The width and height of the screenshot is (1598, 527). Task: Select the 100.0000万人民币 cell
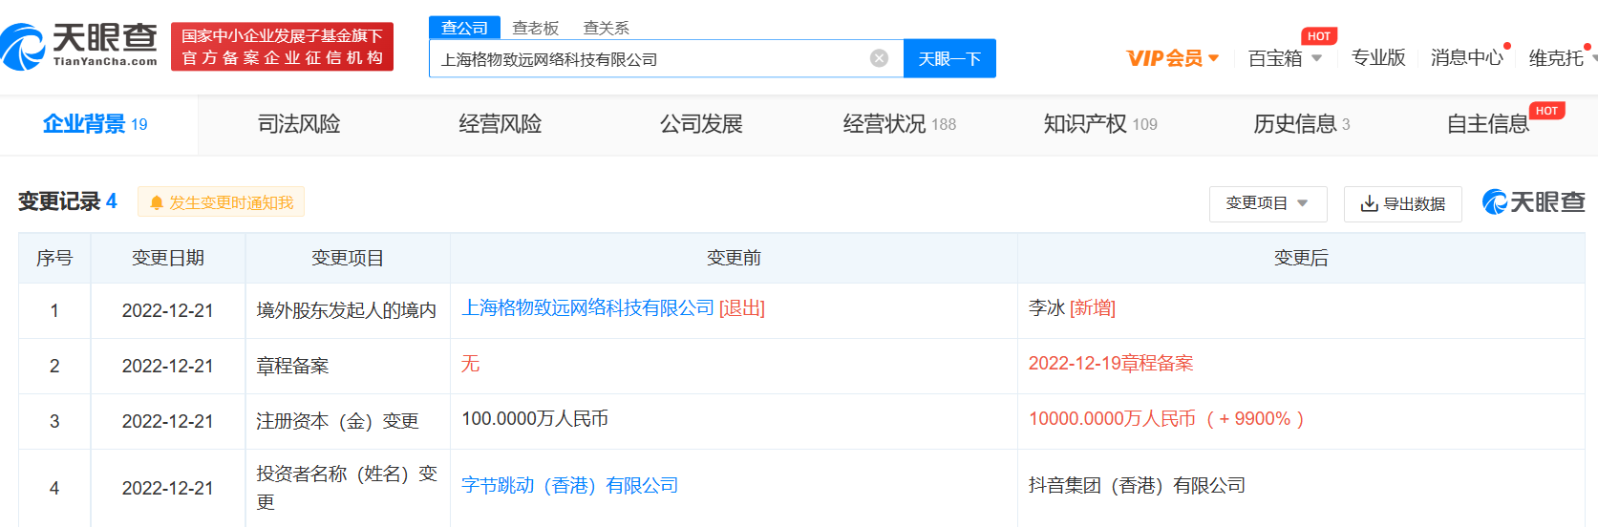734,421
